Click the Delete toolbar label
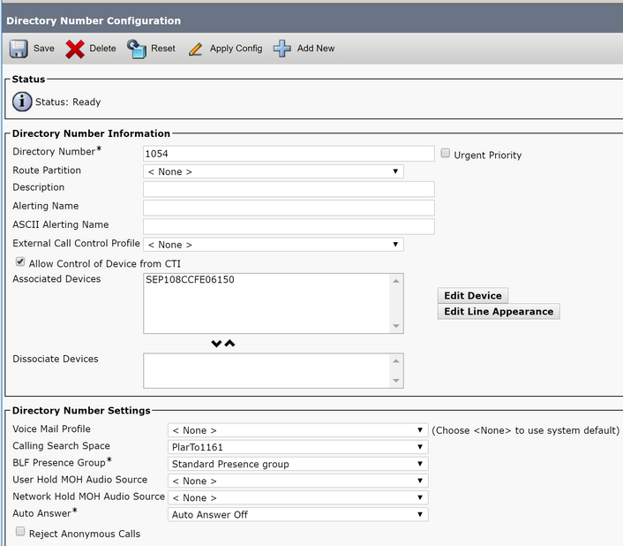Image resolution: width=623 pixels, height=546 pixels. (102, 48)
